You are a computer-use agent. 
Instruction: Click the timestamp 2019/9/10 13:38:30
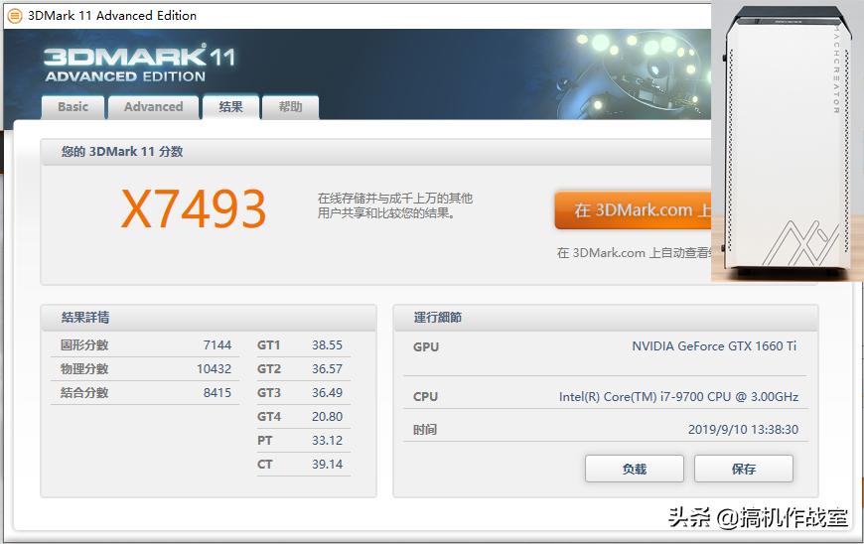click(x=743, y=430)
